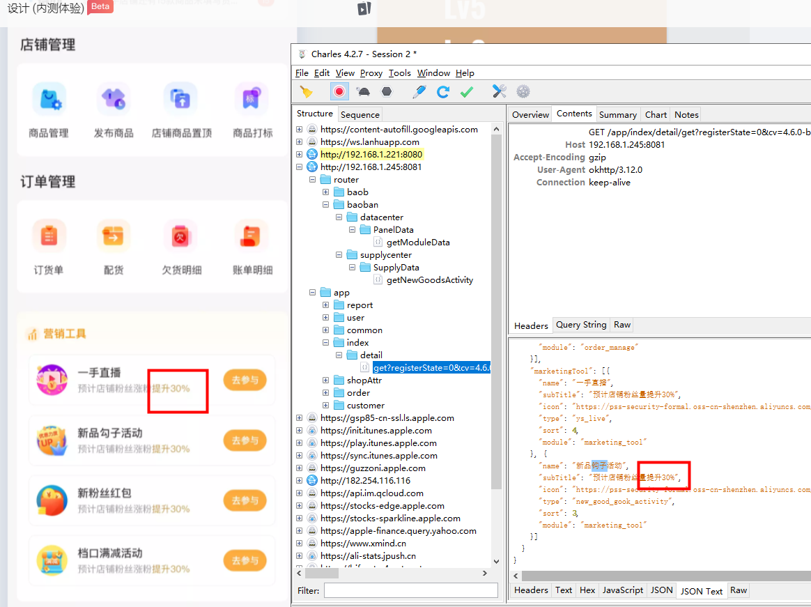Collapse the datacenter folder
811x607 pixels.
point(339,217)
